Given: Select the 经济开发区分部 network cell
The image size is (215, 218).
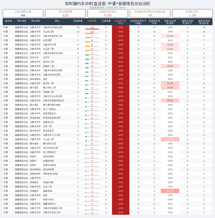Looking at the screenshot, I should pos(51,148).
